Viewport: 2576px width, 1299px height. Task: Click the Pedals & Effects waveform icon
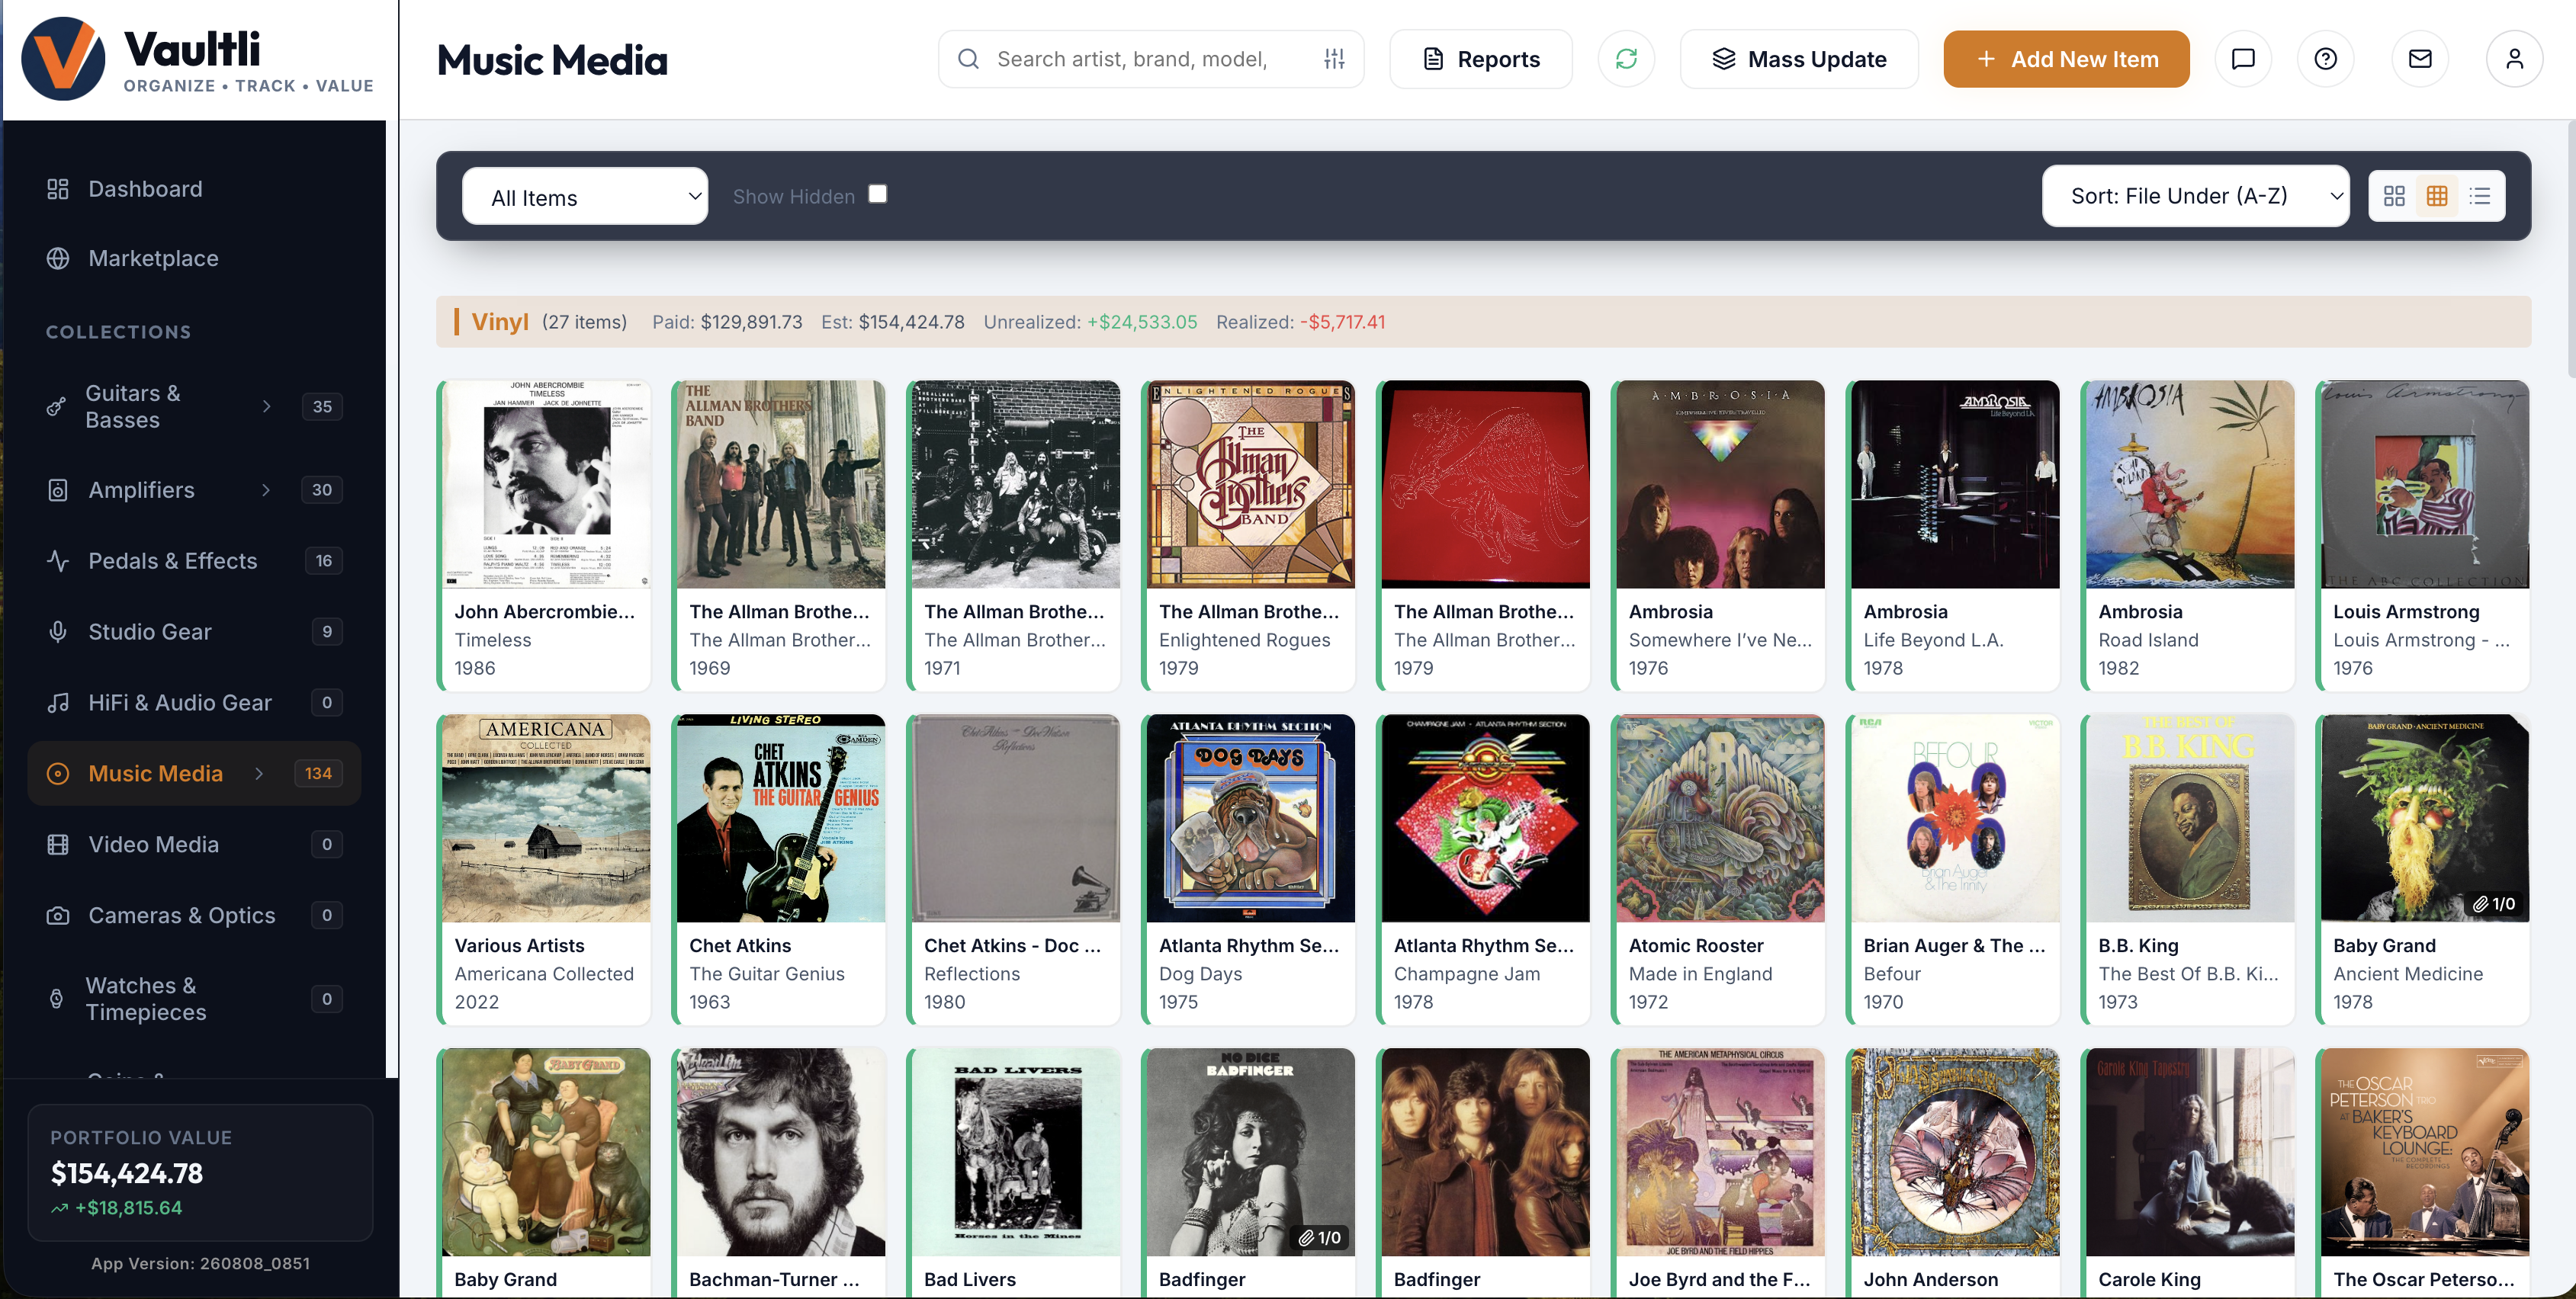(58, 561)
